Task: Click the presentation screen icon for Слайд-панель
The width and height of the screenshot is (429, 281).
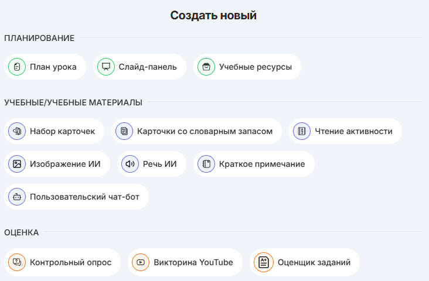Action: coord(106,67)
